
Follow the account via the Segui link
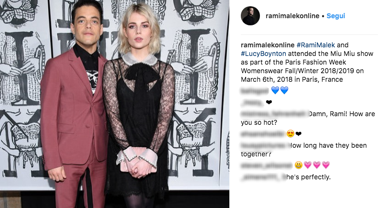[x=336, y=16]
